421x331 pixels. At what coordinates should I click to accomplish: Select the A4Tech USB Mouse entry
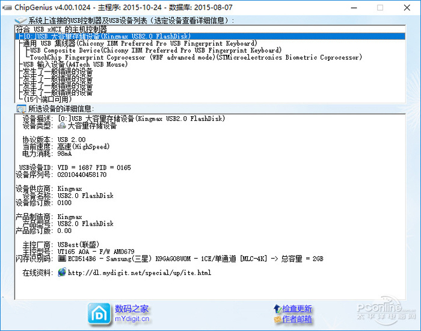pos(75,65)
